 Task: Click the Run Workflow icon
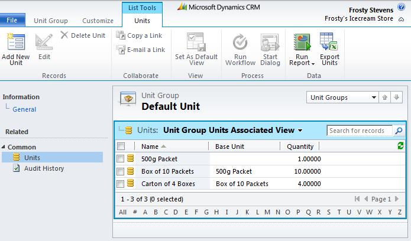point(240,42)
